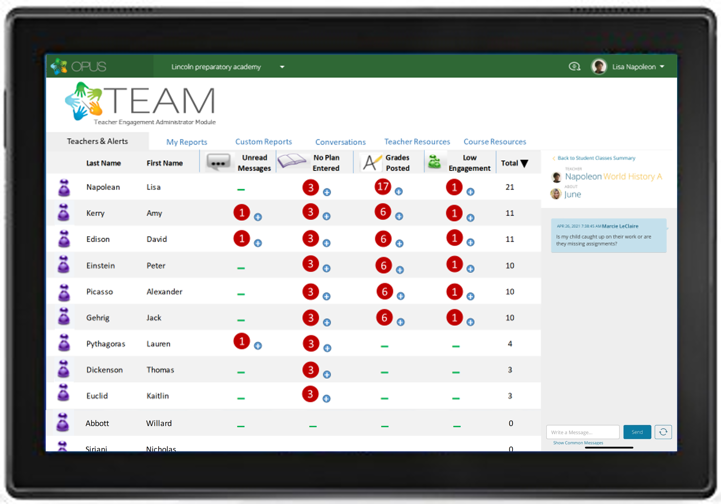The width and height of the screenshot is (721, 504).
Task: Open the chat messages icon in header
Action: pos(574,67)
